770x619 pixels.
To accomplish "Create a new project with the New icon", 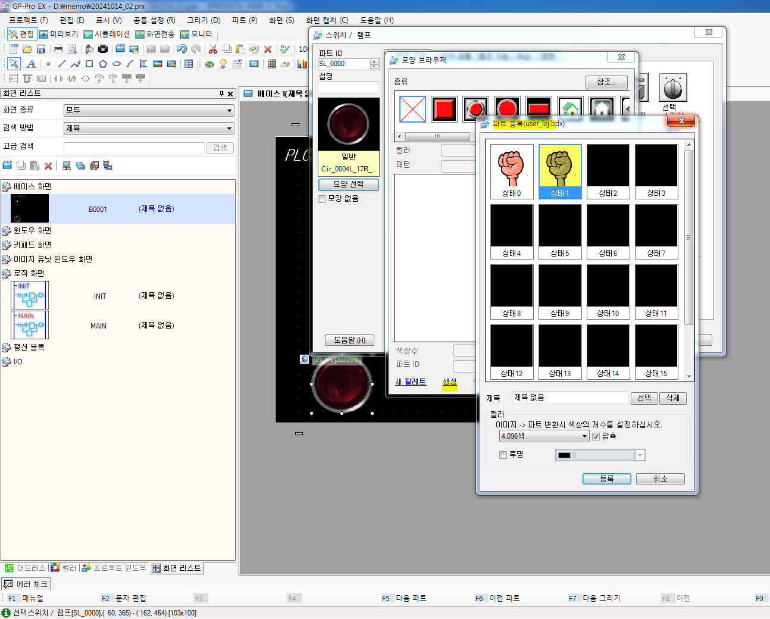I will [13, 49].
